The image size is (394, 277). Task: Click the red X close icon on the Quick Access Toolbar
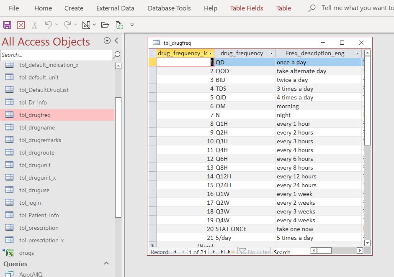coord(21,25)
